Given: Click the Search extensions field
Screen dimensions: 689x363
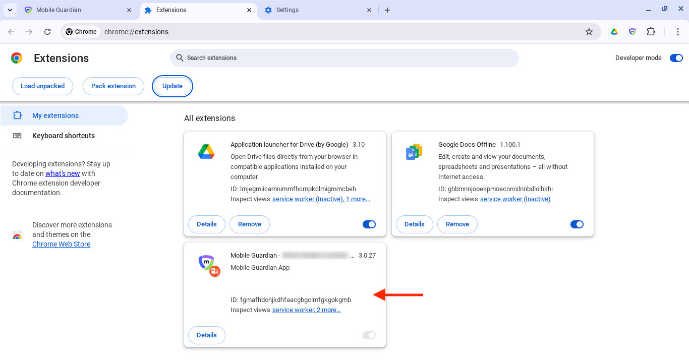Looking at the screenshot, I should [344, 58].
